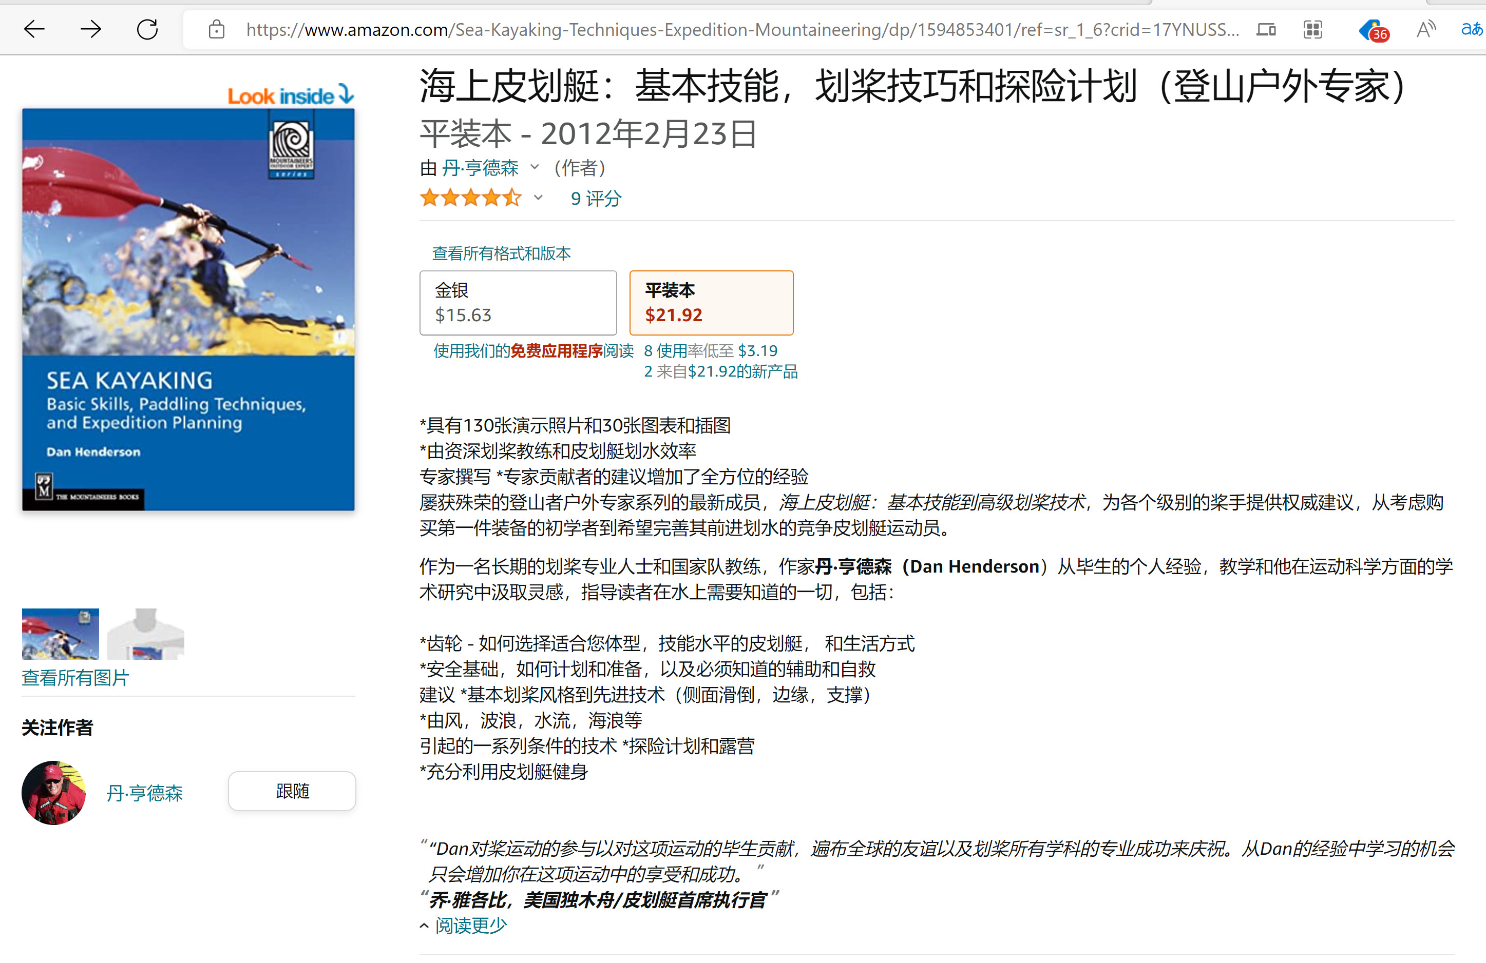Open 丹·亨德森 link in 关注作者 section

[144, 793]
